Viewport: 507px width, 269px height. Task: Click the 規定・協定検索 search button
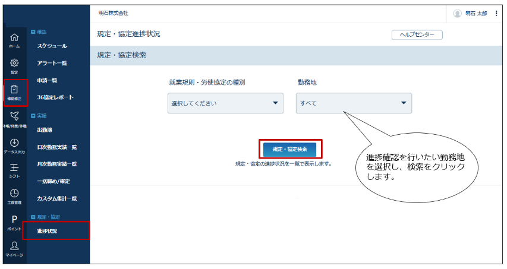(x=289, y=149)
